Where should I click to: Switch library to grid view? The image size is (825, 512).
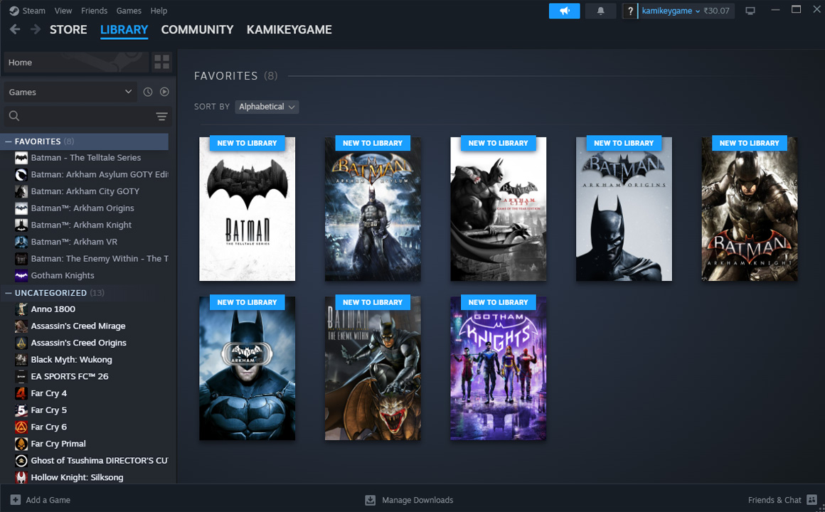161,62
